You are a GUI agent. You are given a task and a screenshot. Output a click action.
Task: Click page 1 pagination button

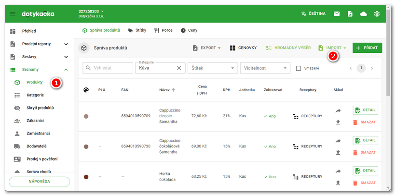pyautogui.click(x=361, y=68)
